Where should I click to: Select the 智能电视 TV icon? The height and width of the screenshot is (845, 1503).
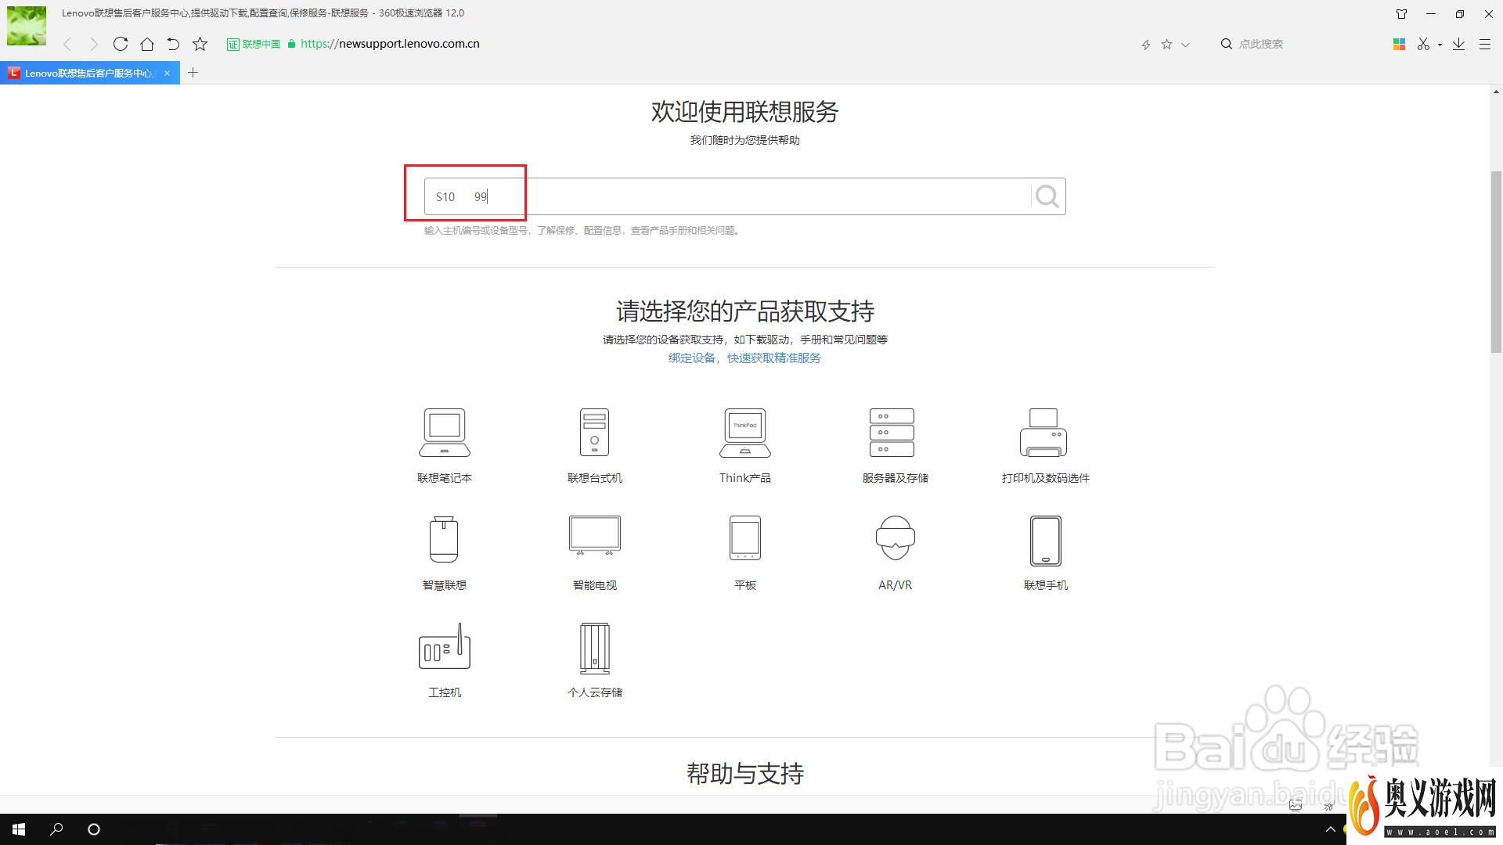pos(595,536)
